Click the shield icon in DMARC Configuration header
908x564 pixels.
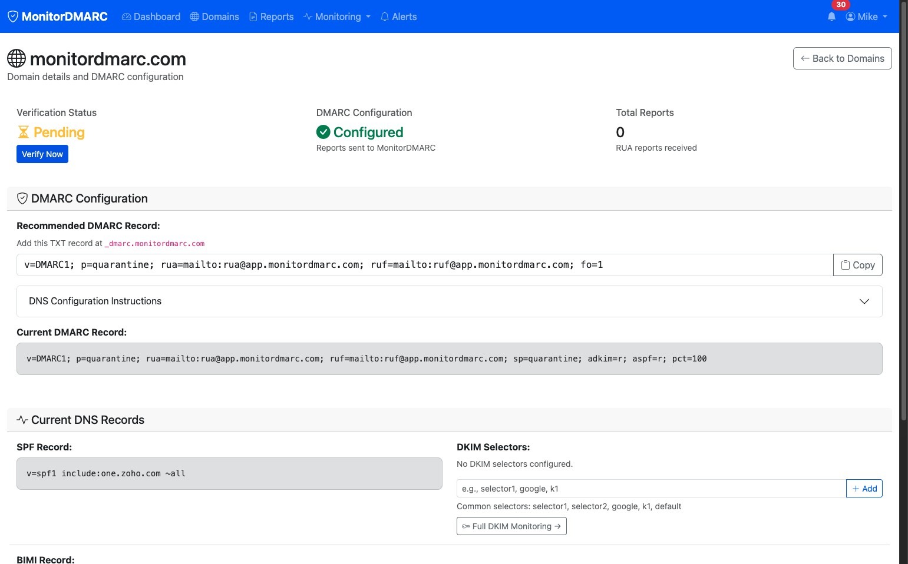tap(22, 198)
